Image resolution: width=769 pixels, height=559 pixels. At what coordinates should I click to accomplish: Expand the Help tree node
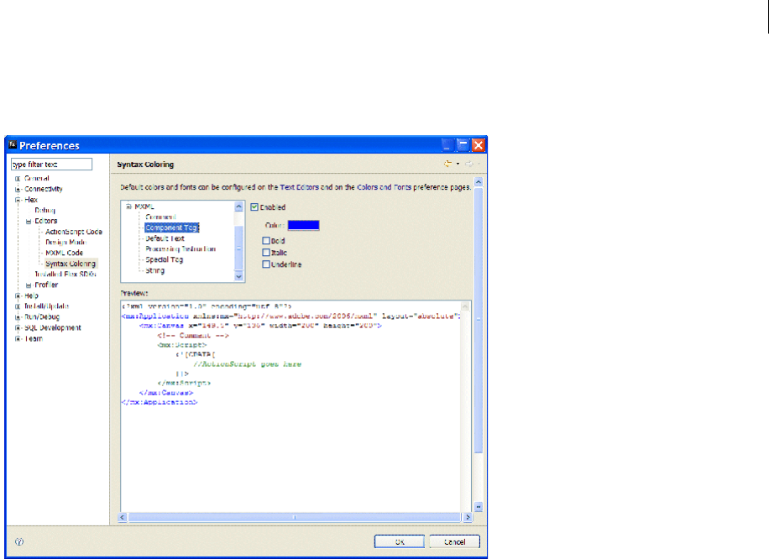(18, 295)
